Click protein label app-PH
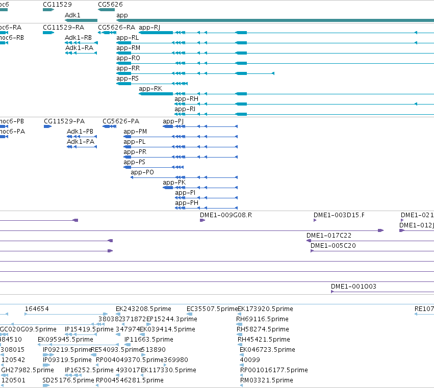Image resolution: width=434 pixels, height=388 pixels. (x=187, y=203)
